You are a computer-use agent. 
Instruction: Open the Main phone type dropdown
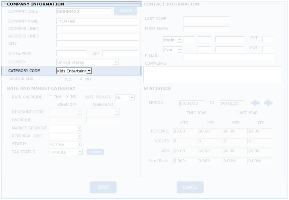179,40
